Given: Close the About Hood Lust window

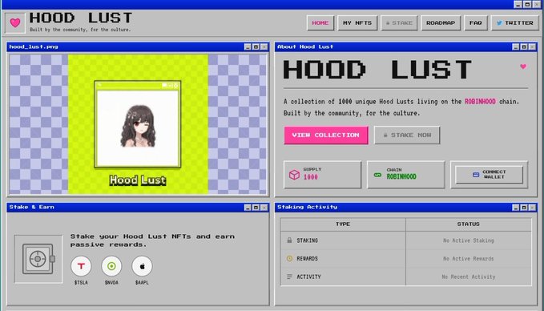Looking at the screenshot, I should pos(532,46).
